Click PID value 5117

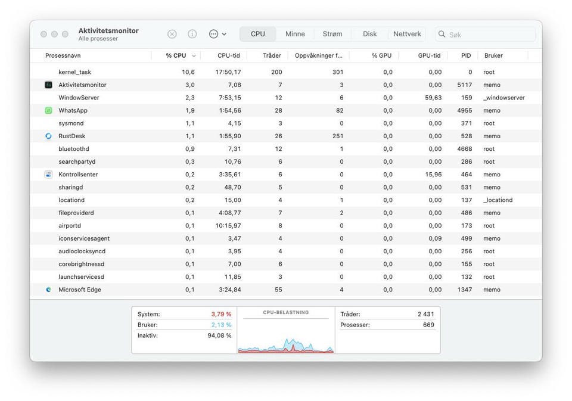[x=464, y=85]
